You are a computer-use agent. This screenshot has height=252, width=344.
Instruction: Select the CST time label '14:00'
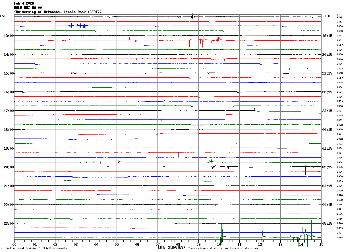click(x=9, y=55)
